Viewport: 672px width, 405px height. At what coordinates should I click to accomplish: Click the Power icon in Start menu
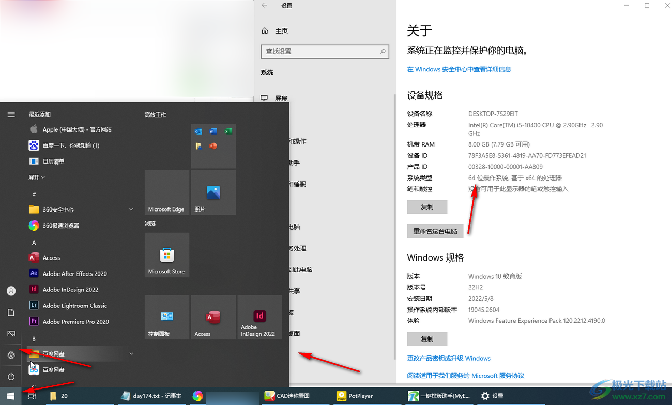[11, 377]
